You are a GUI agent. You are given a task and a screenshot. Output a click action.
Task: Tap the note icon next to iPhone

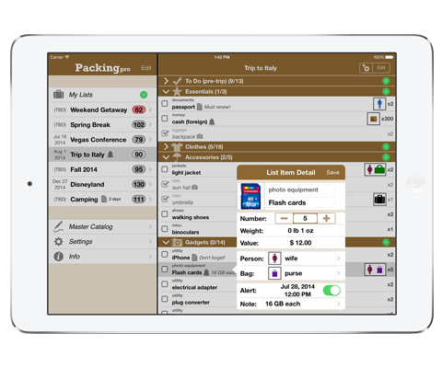pos(194,258)
